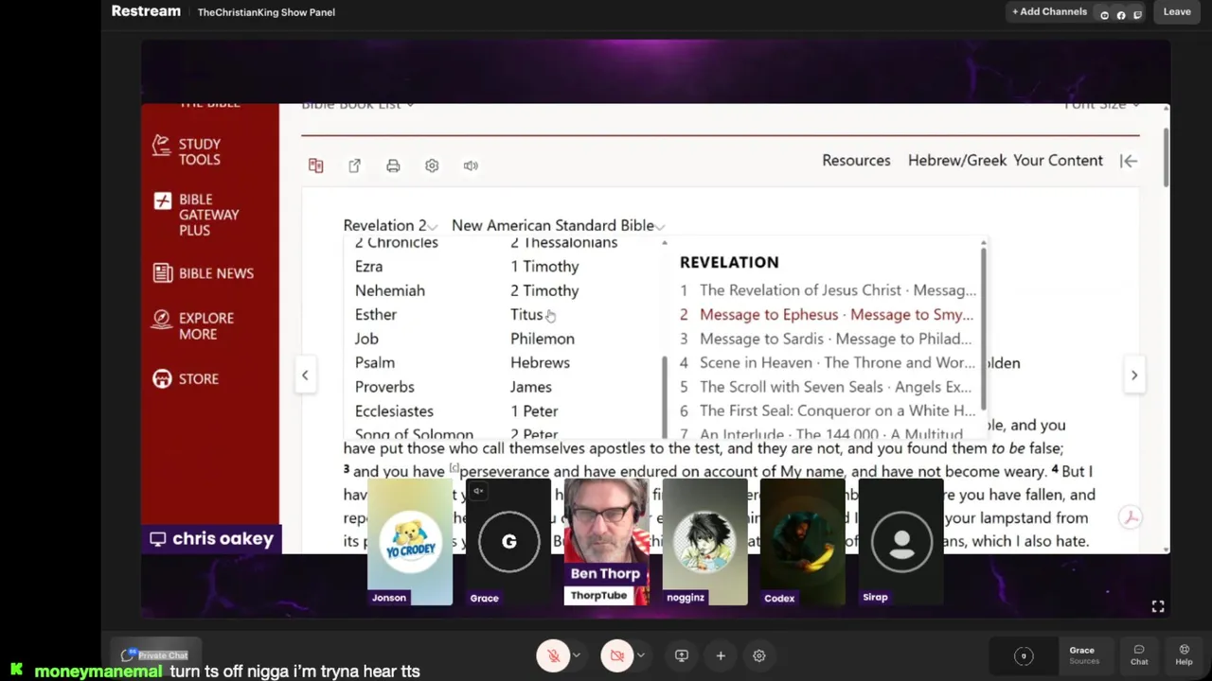Select Codex's participant thumbnail
The image size is (1212, 681).
[802, 543]
